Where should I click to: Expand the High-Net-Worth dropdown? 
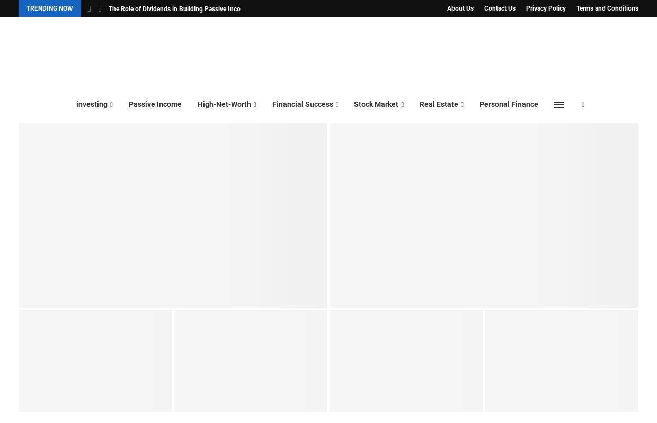227,105
